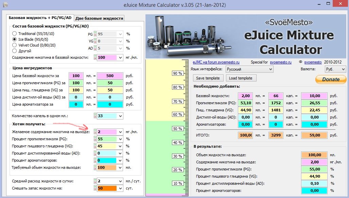Select Базовая жидкость + PG/VG/AD tab
Viewport: 349px width, 198px height.
click(x=40, y=18)
